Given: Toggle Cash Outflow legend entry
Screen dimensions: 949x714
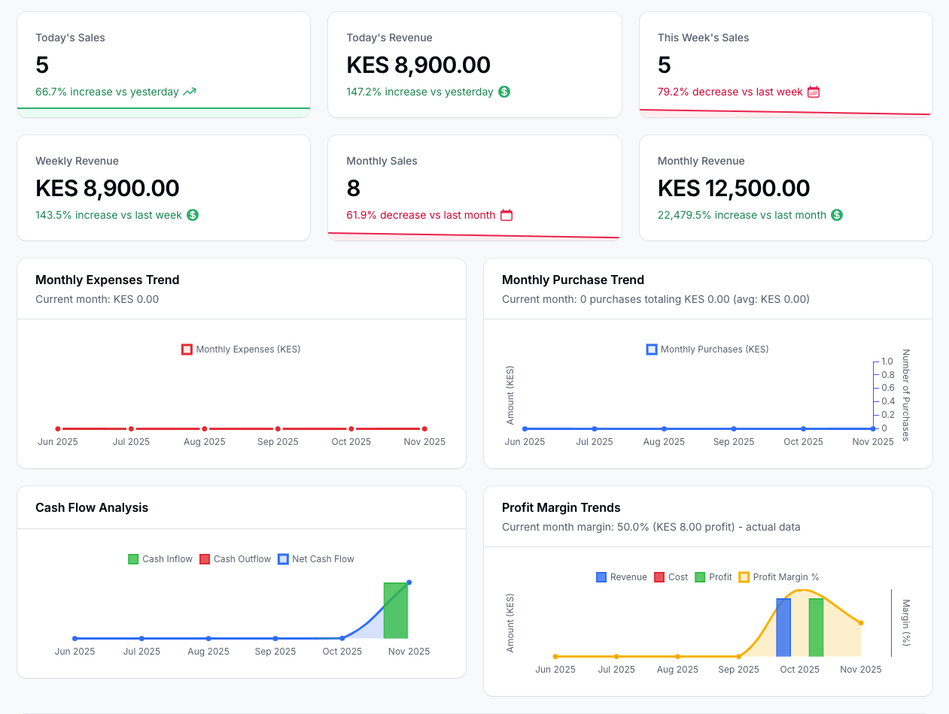Looking at the screenshot, I should pos(235,559).
